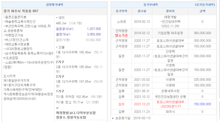Click the 금액 column header
Viewport: 220px width, 122px height.
[x=202, y=11]
